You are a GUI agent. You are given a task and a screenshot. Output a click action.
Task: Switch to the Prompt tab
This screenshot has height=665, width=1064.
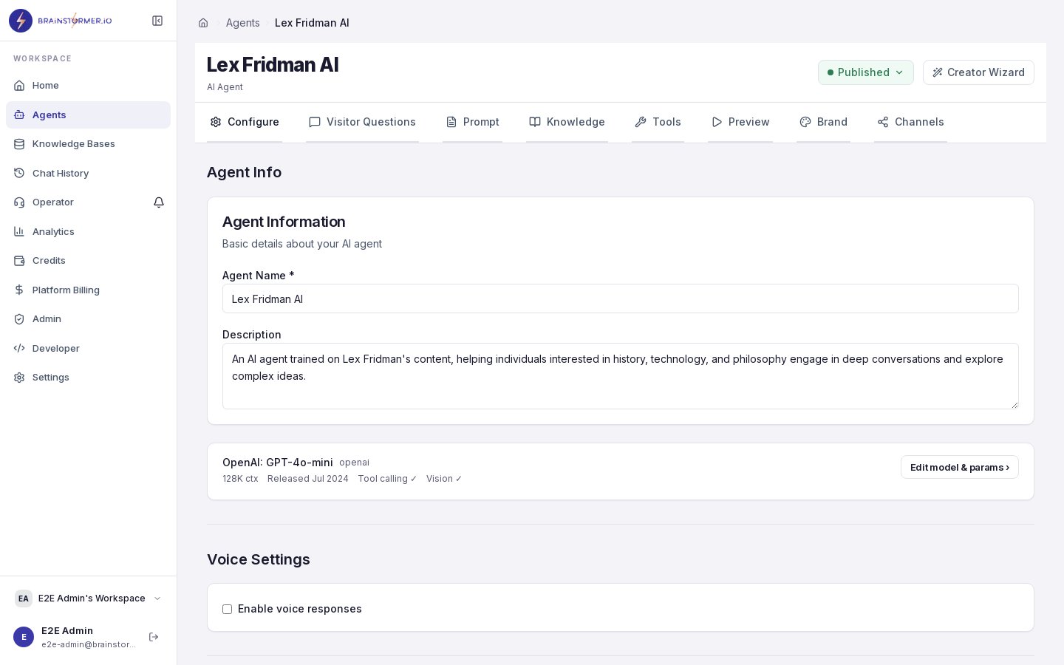tap(472, 122)
